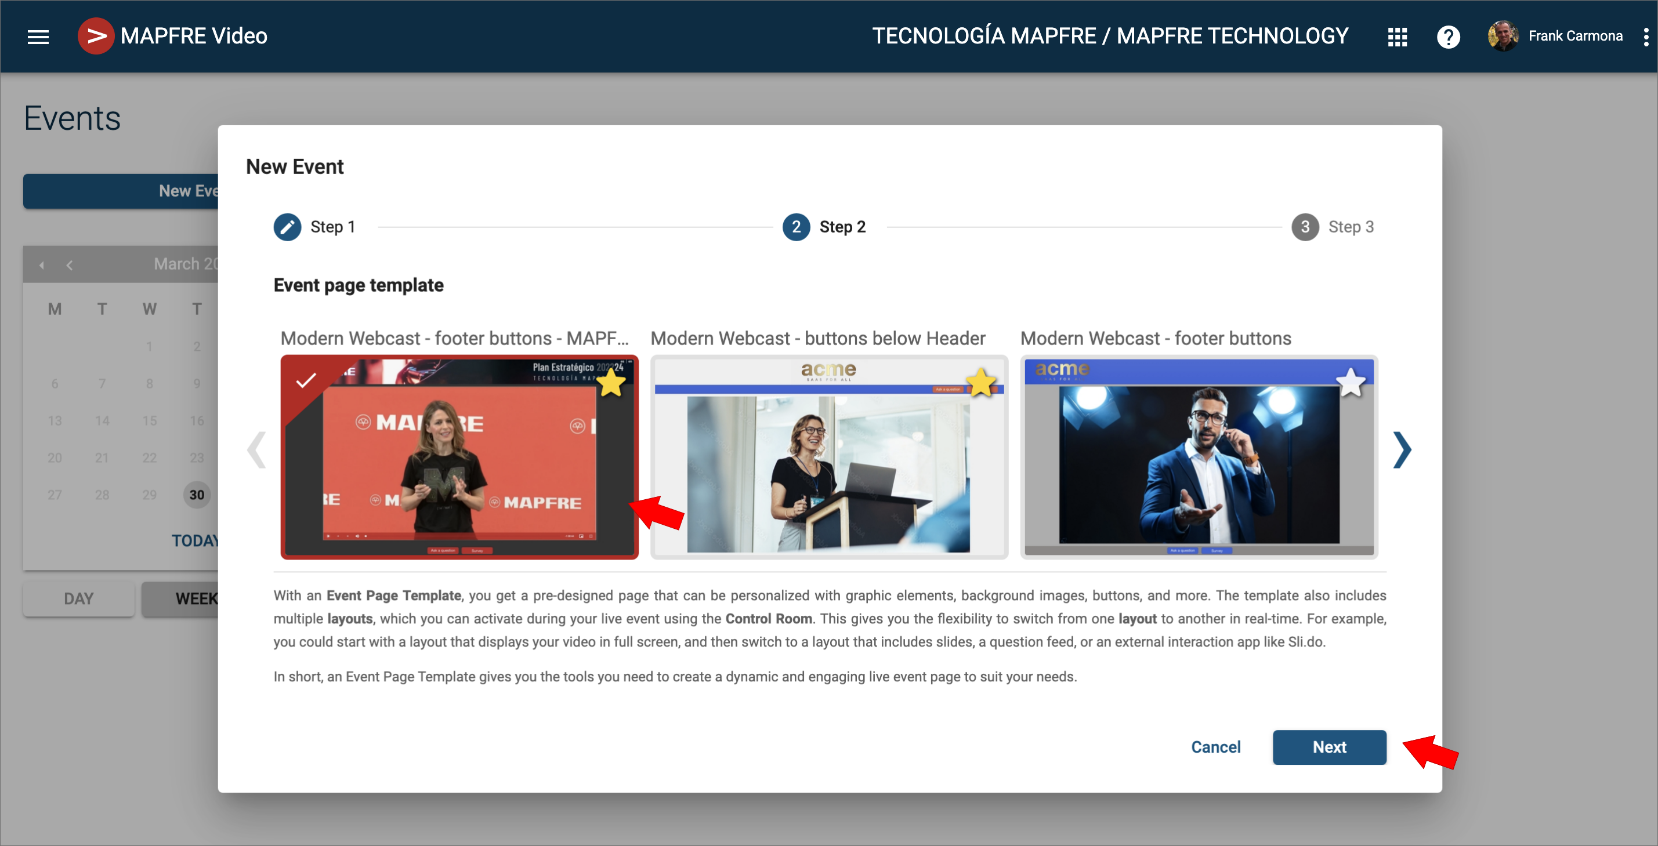Open the help question mark icon

pos(1448,37)
